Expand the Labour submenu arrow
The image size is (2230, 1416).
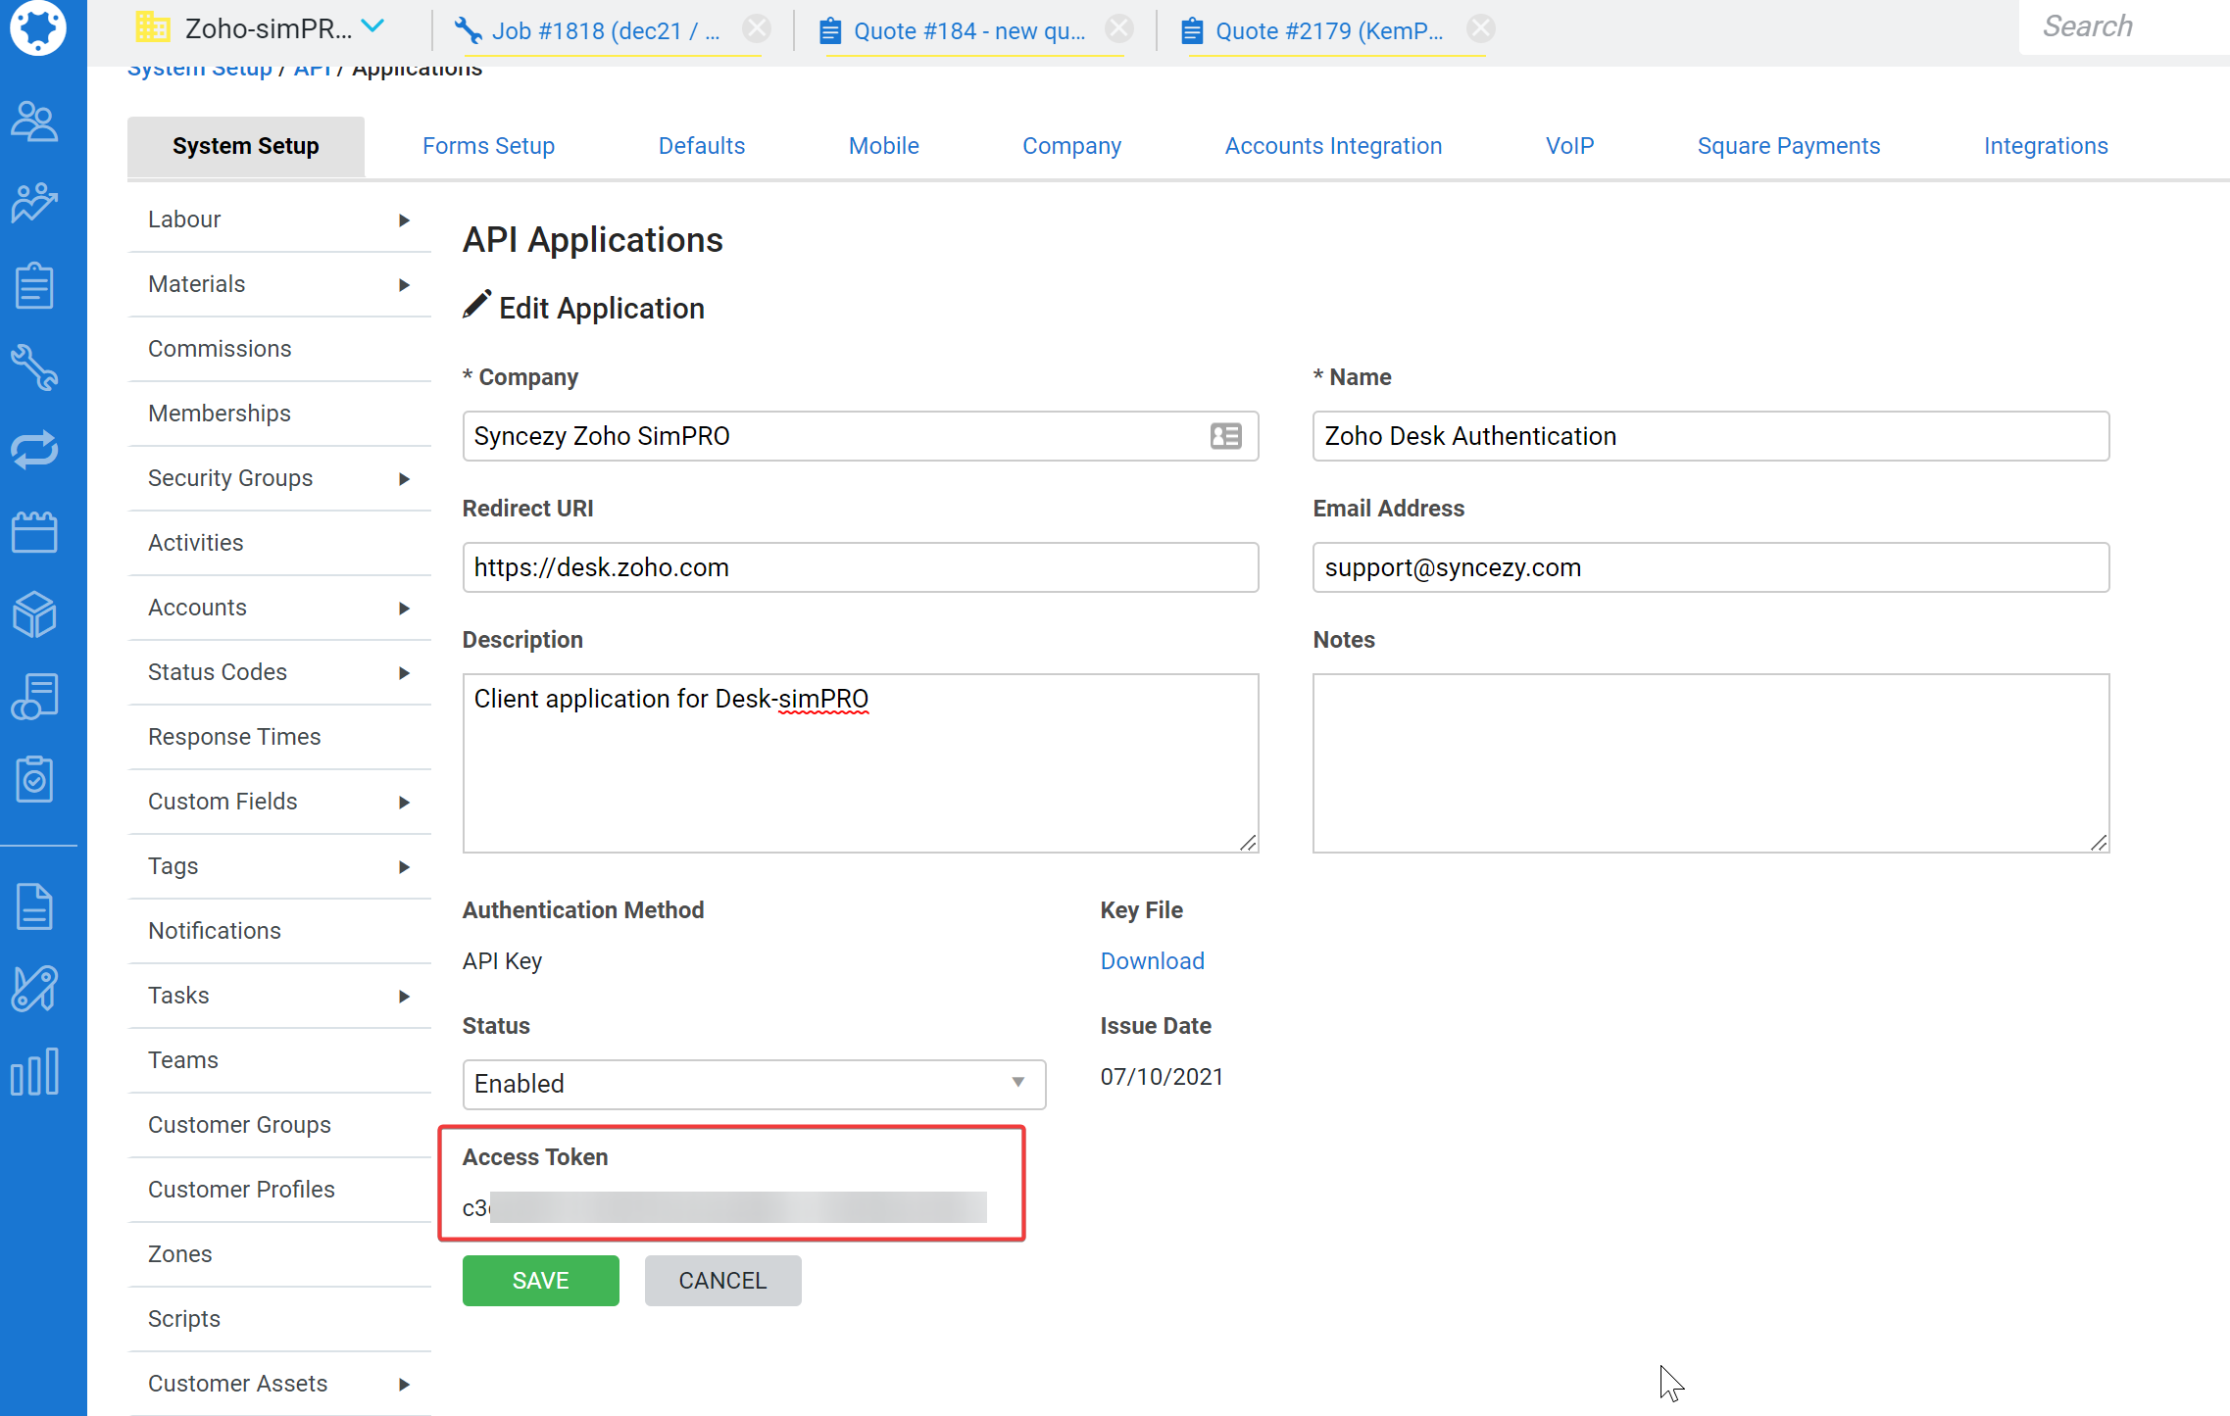point(404,220)
